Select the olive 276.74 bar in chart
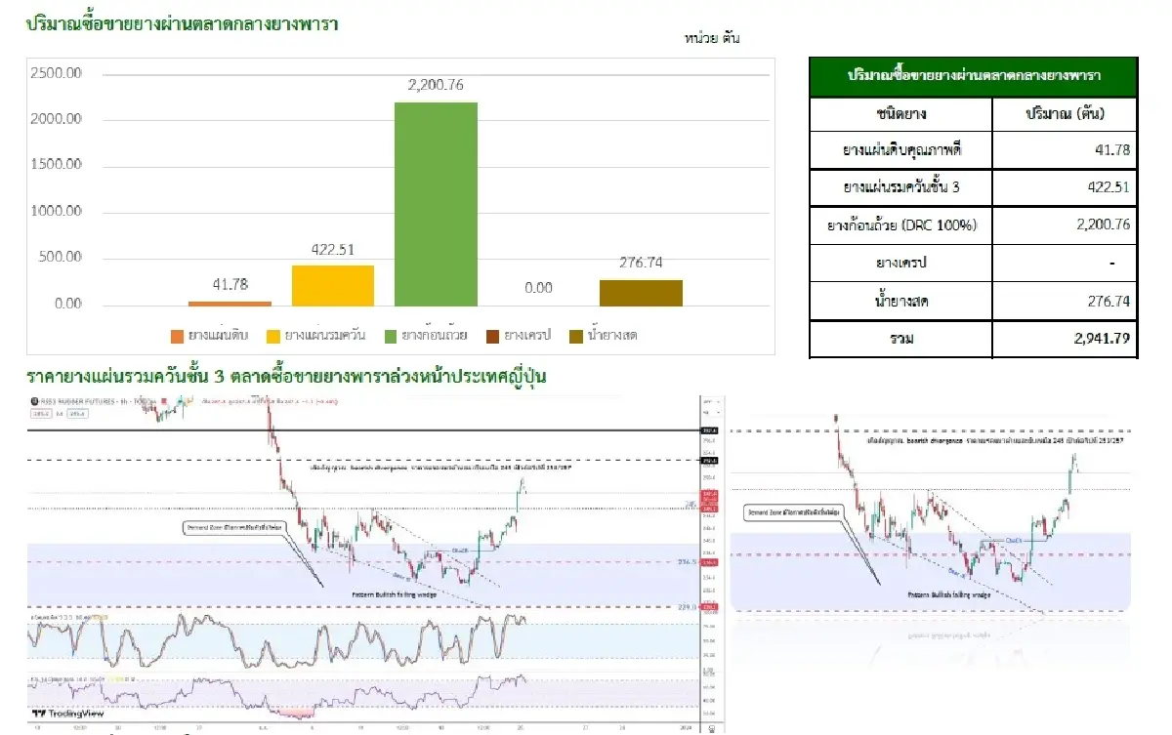 (x=641, y=293)
